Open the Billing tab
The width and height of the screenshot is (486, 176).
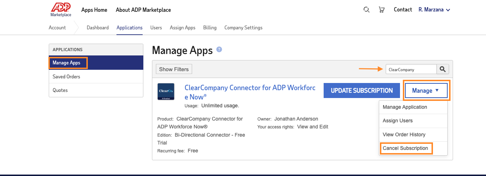(210, 28)
